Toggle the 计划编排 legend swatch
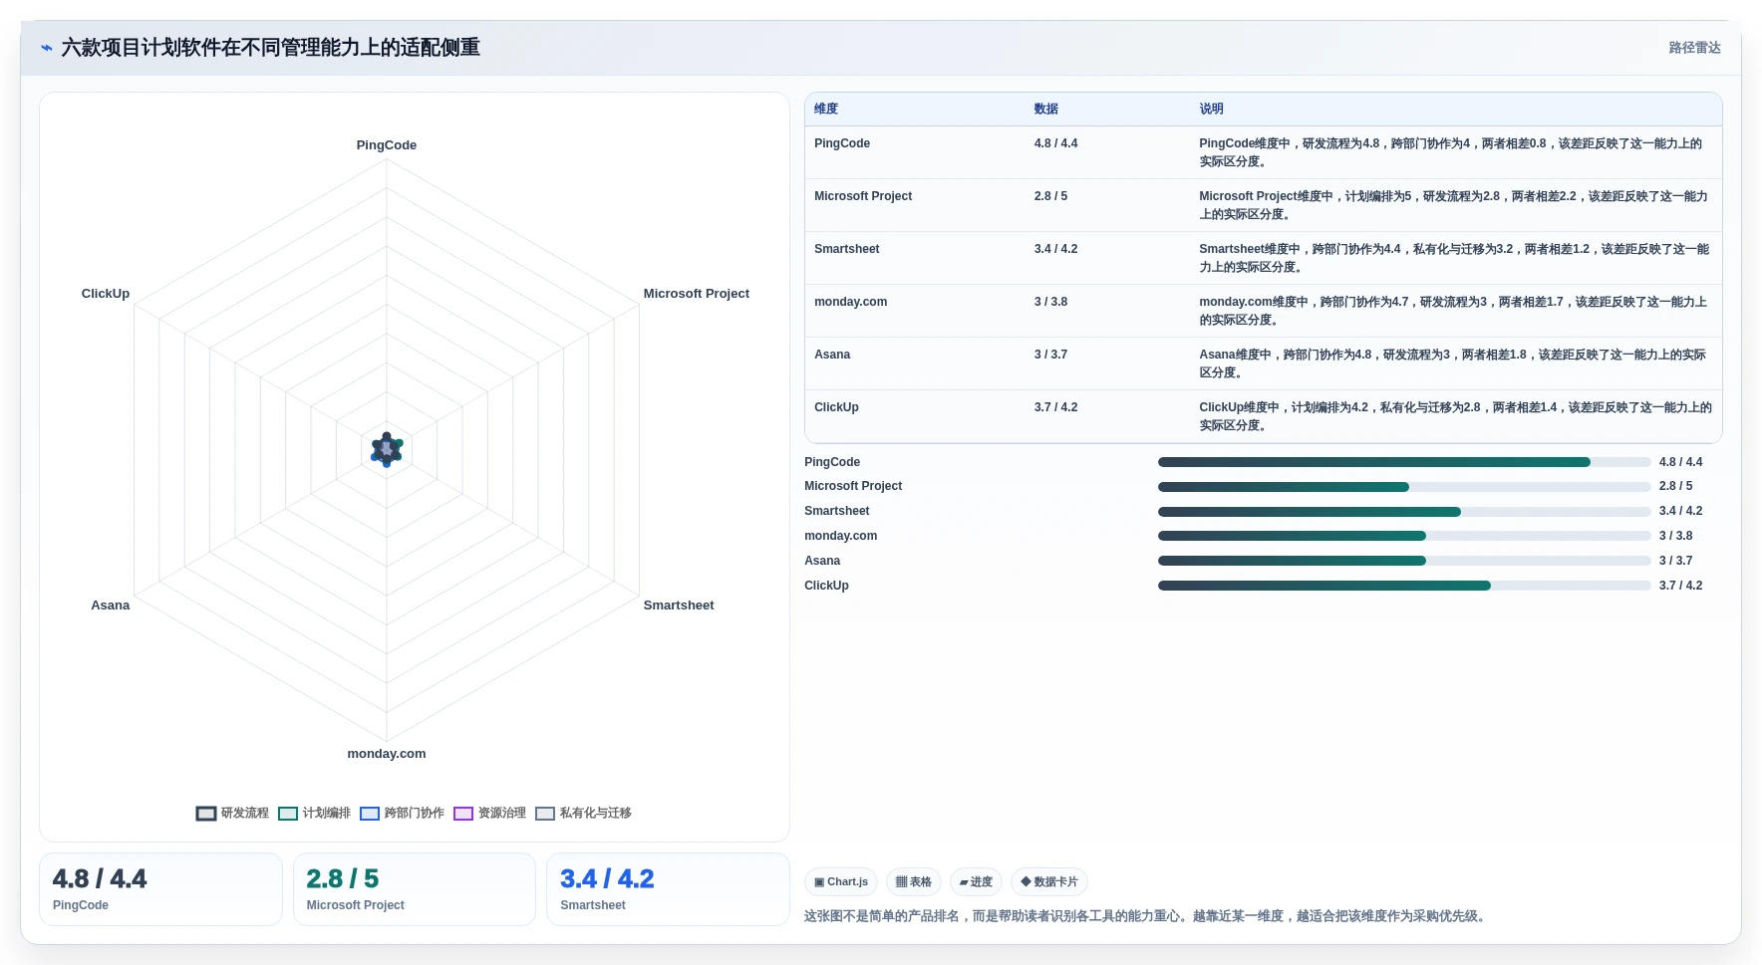1762x965 pixels. [288, 814]
